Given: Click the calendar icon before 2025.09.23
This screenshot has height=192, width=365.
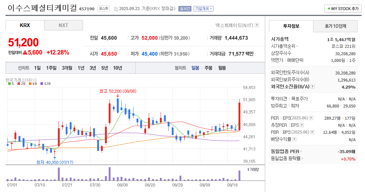Looking at the screenshot, I should pos(116,9).
